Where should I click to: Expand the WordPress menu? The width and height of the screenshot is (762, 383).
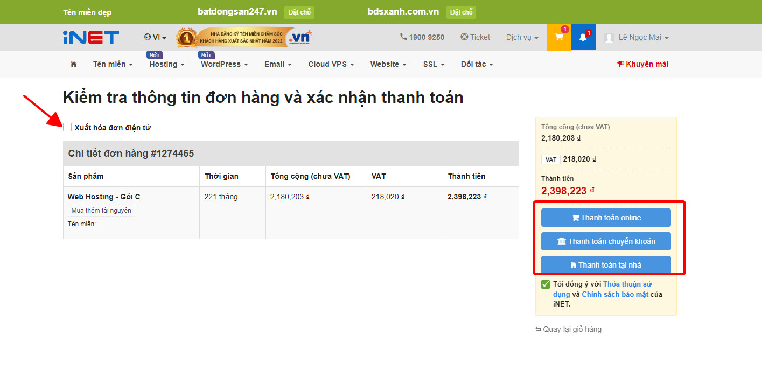coord(225,64)
